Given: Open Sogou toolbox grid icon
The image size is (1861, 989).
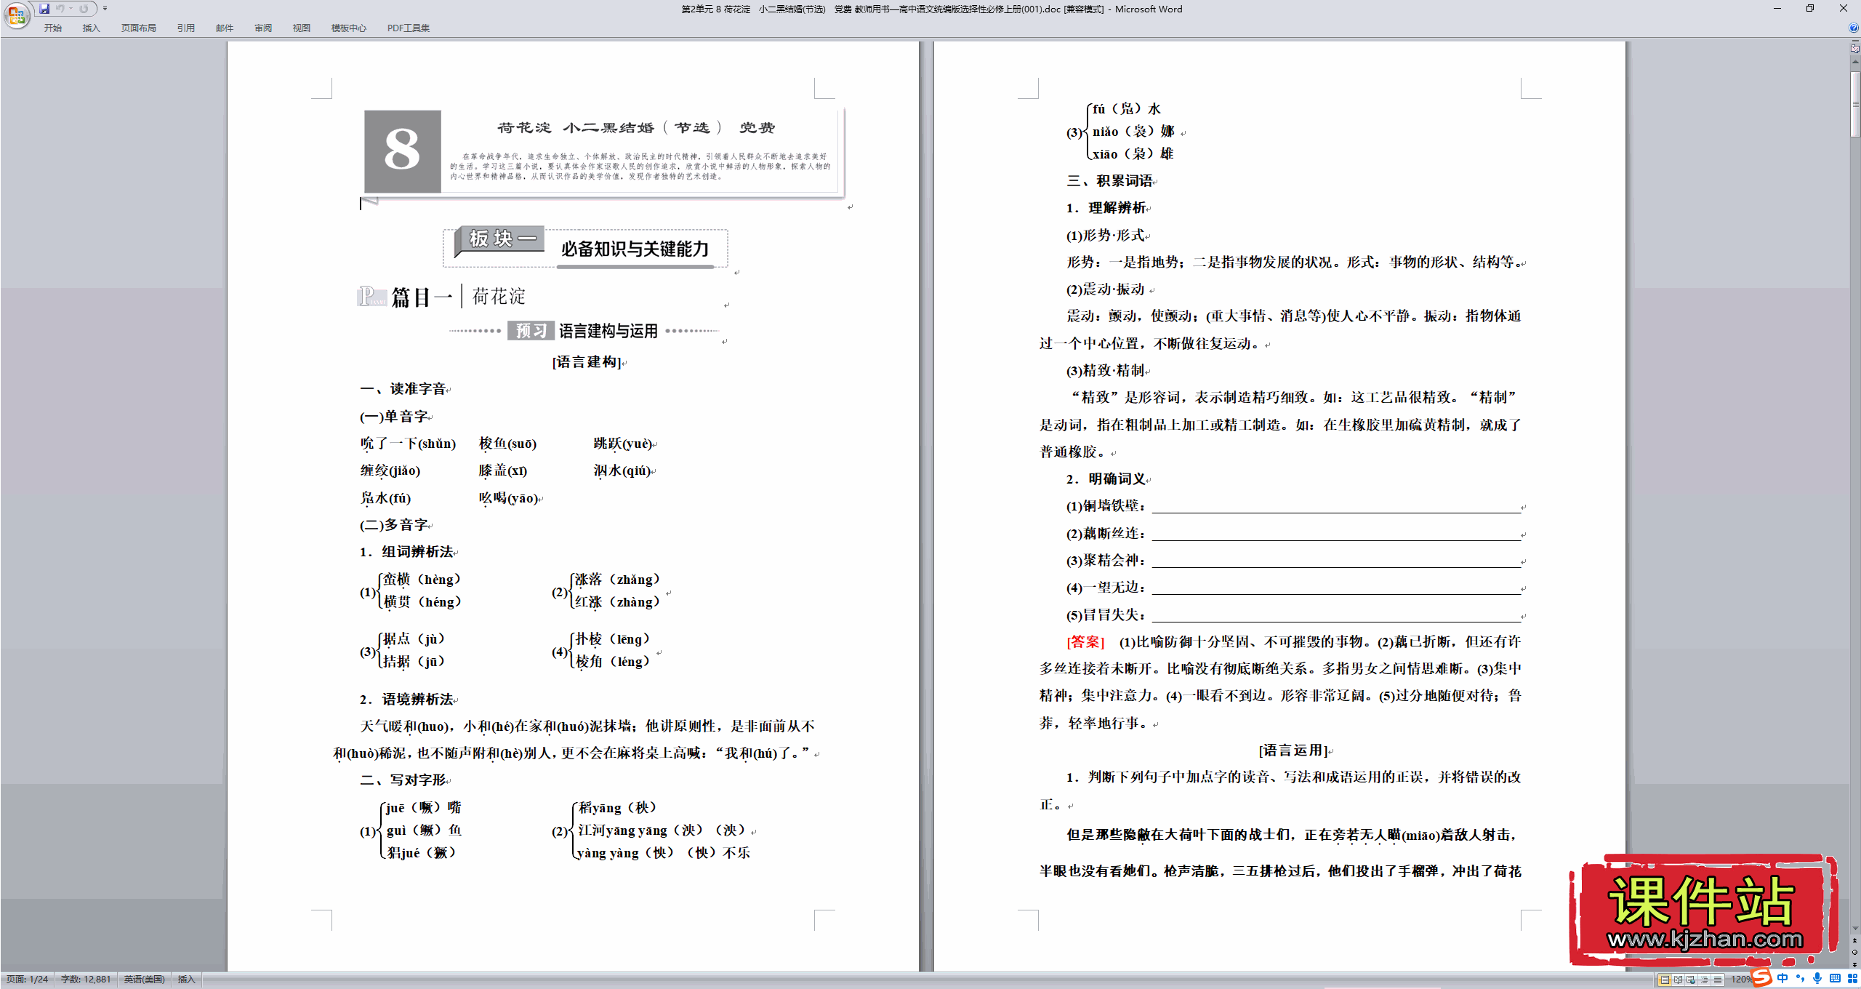Looking at the screenshot, I should (1852, 979).
